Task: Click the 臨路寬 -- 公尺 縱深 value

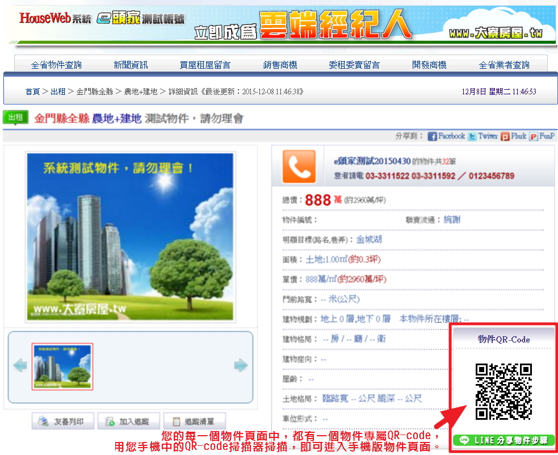Action: coord(372,398)
